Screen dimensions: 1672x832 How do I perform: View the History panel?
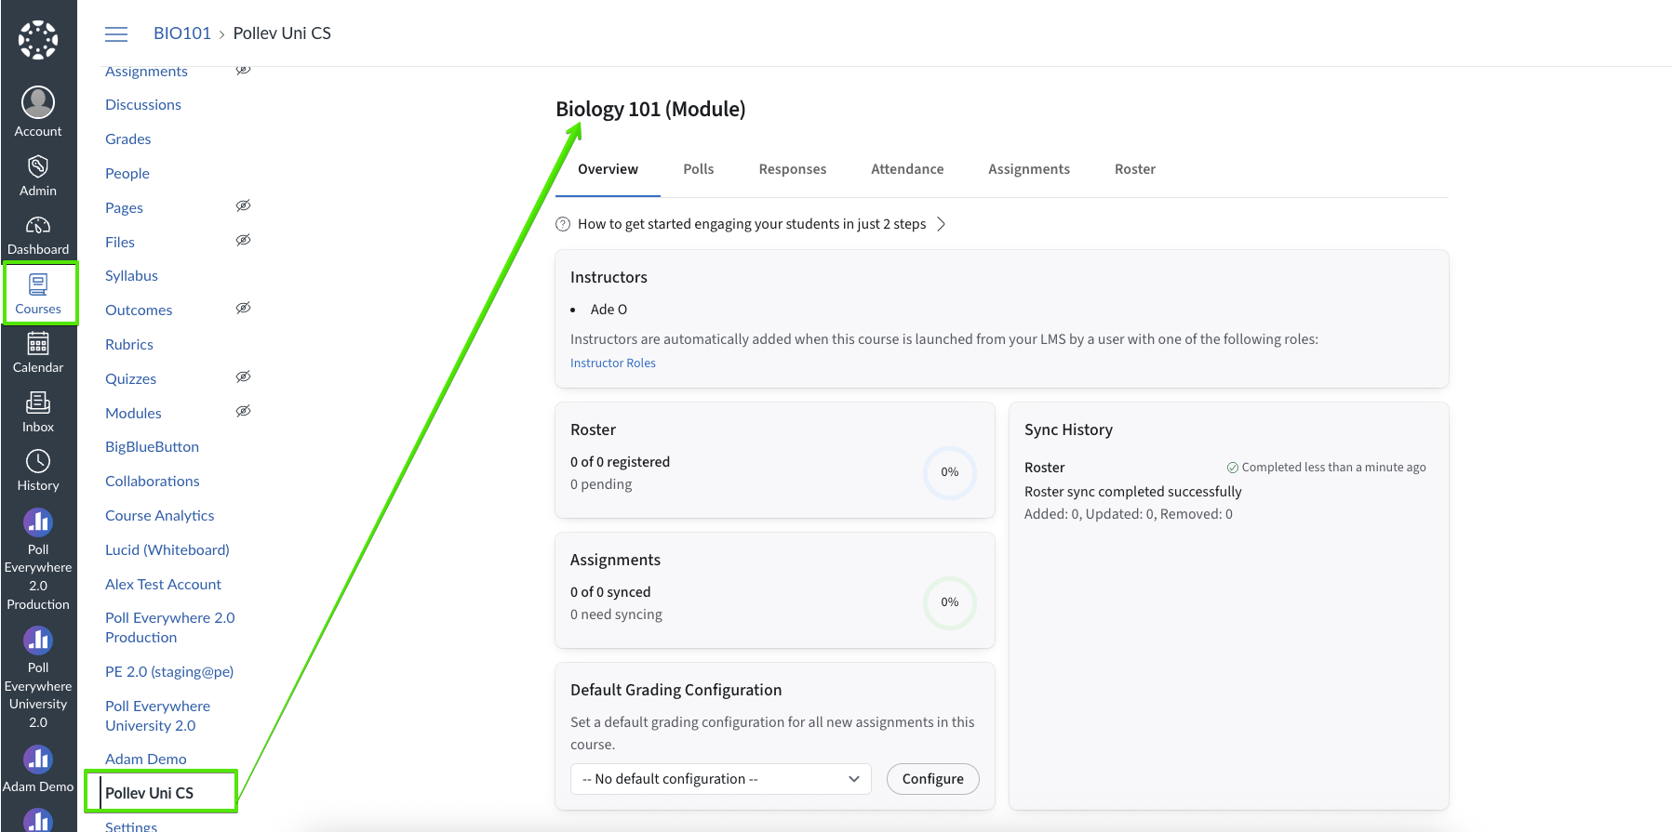pos(38,468)
